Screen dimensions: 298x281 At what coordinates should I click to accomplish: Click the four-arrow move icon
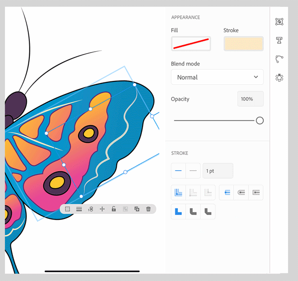click(x=102, y=210)
